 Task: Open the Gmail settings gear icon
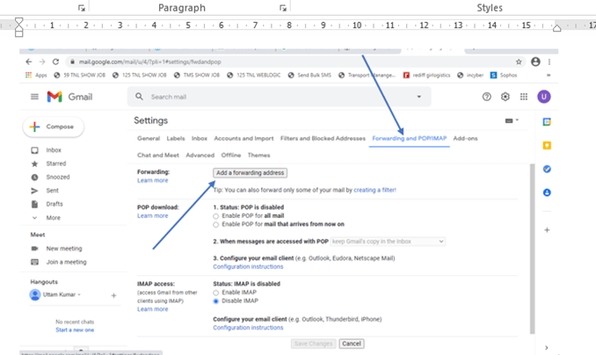[x=505, y=97]
